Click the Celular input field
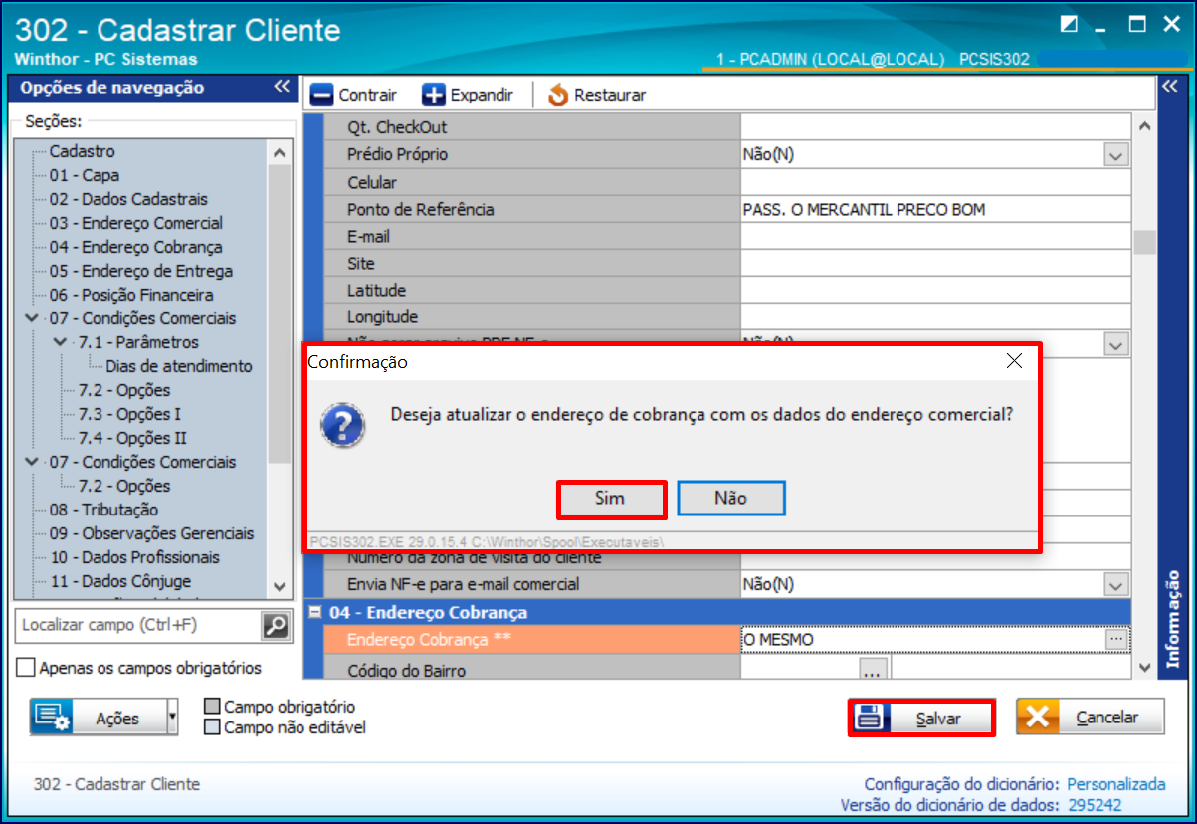Viewport: 1197px width, 824px height. coord(935,182)
